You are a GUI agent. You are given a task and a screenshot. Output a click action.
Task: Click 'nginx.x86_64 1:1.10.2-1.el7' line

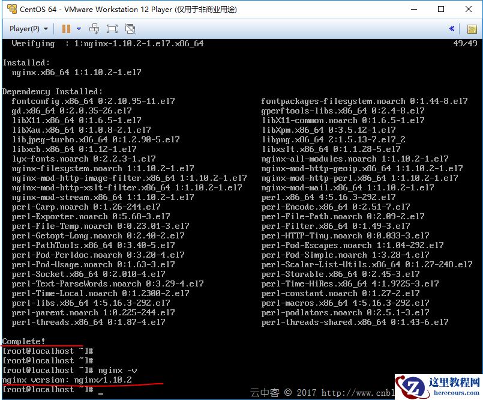[76, 73]
